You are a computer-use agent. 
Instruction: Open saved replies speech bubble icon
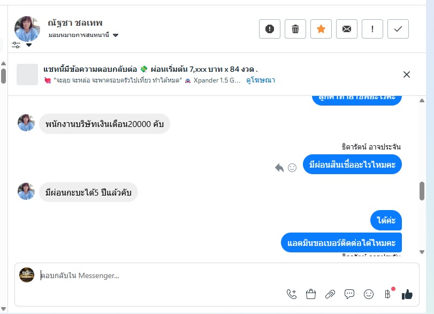[x=349, y=294]
